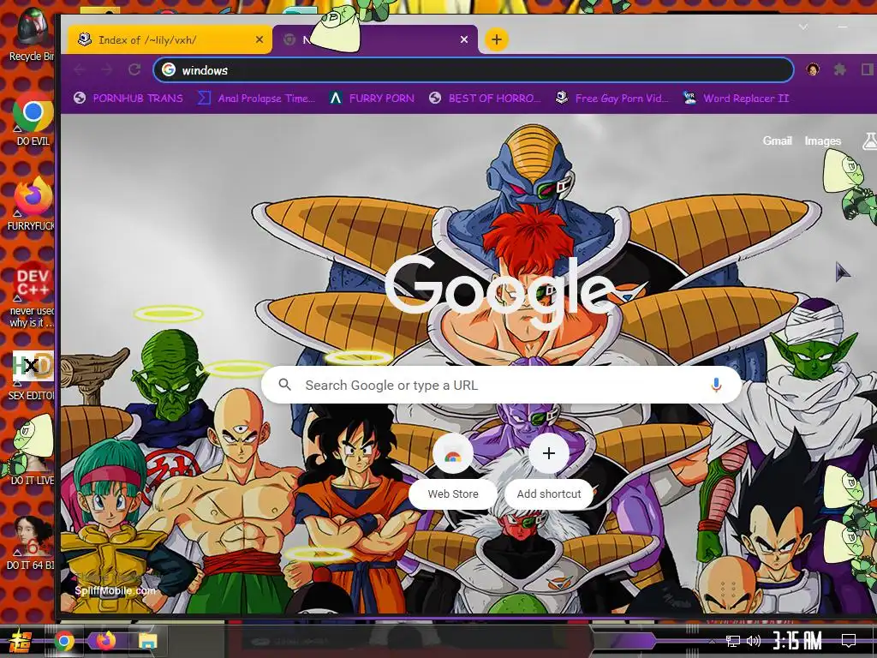Open the network status tray icon
877x658 pixels.
point(733,641)
